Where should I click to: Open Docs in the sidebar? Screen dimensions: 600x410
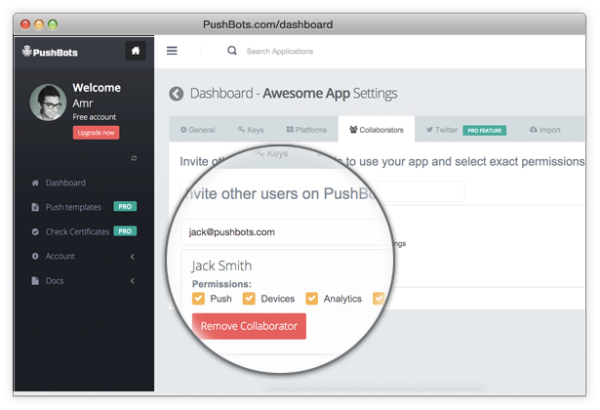(55, 280)
